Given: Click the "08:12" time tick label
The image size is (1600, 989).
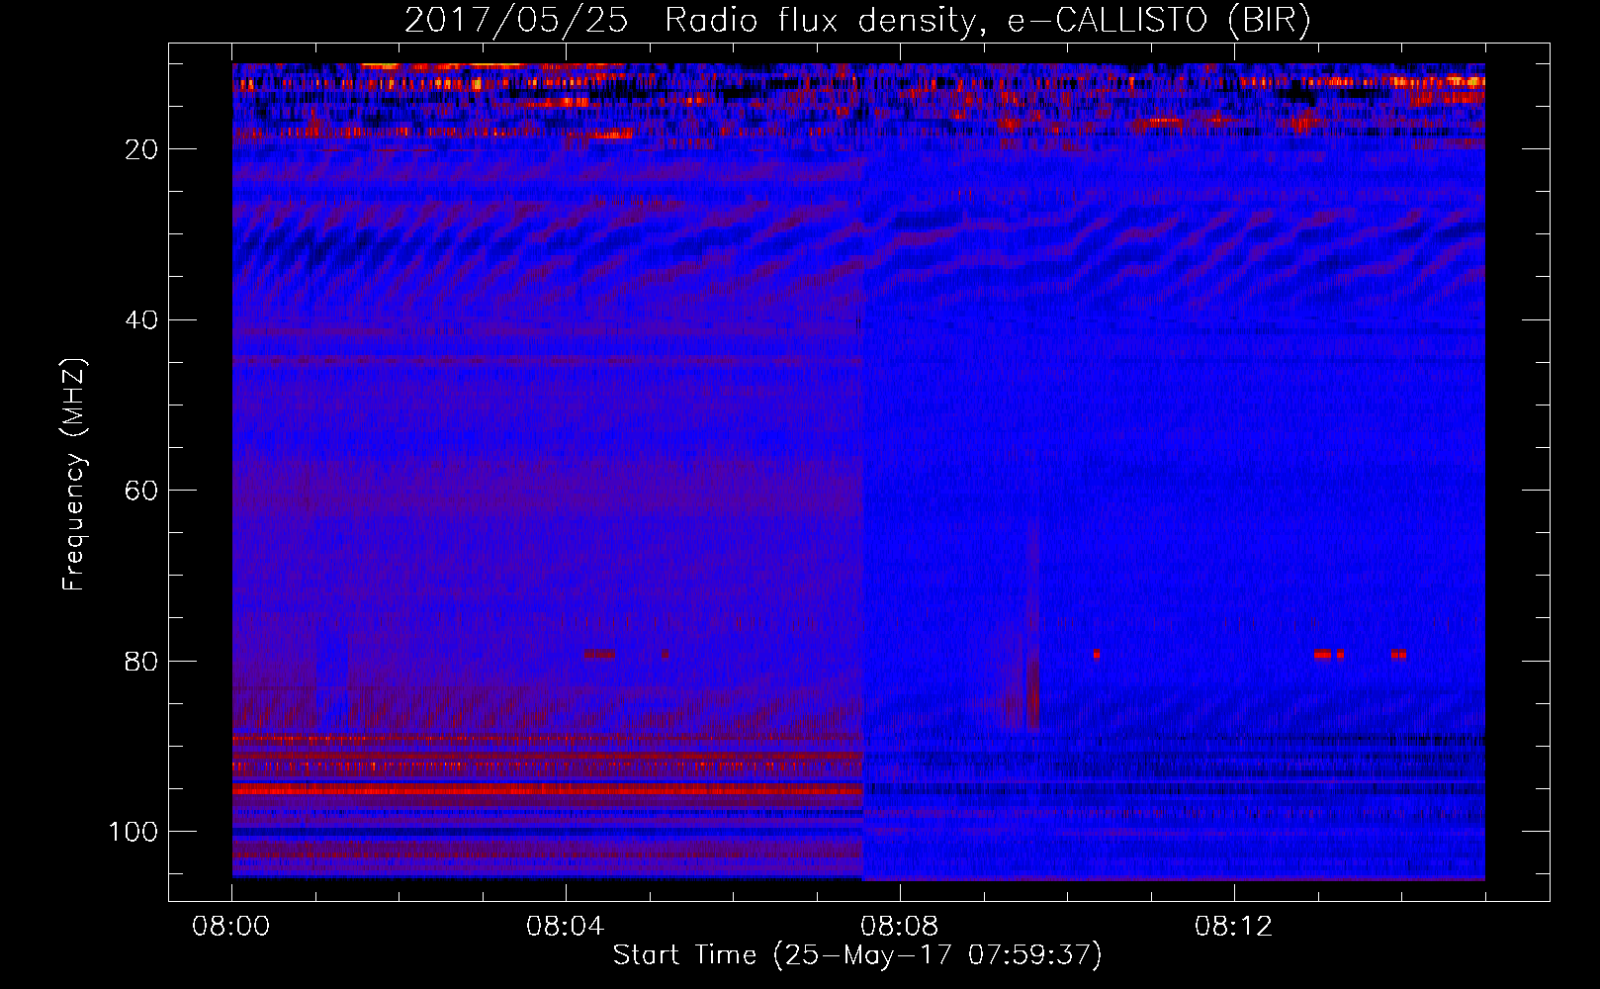Looking at the screenshot, I should click(x=1234, y=927).
